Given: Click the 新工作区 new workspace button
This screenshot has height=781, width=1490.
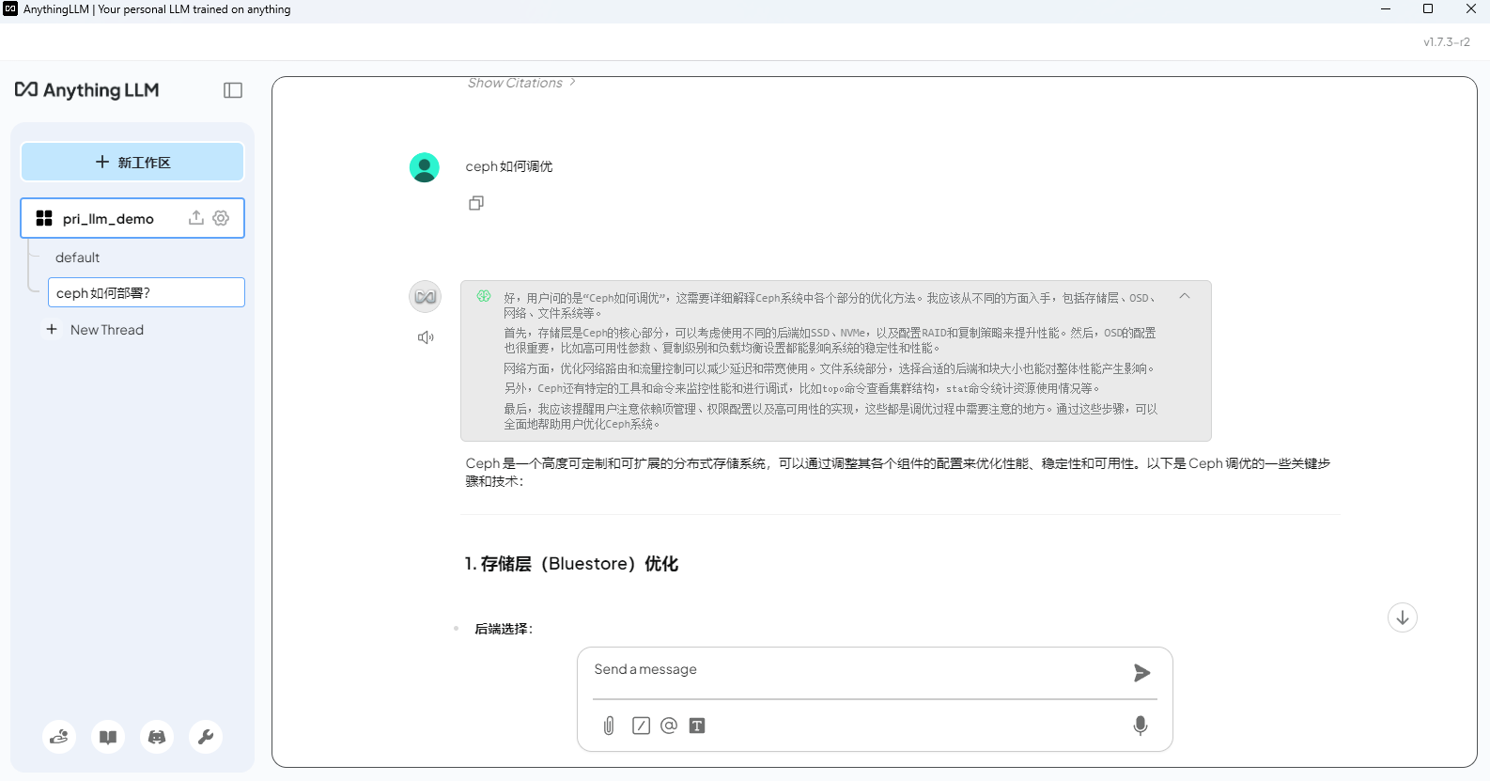Looking at the screenshot, I should [x=132, y=162].
